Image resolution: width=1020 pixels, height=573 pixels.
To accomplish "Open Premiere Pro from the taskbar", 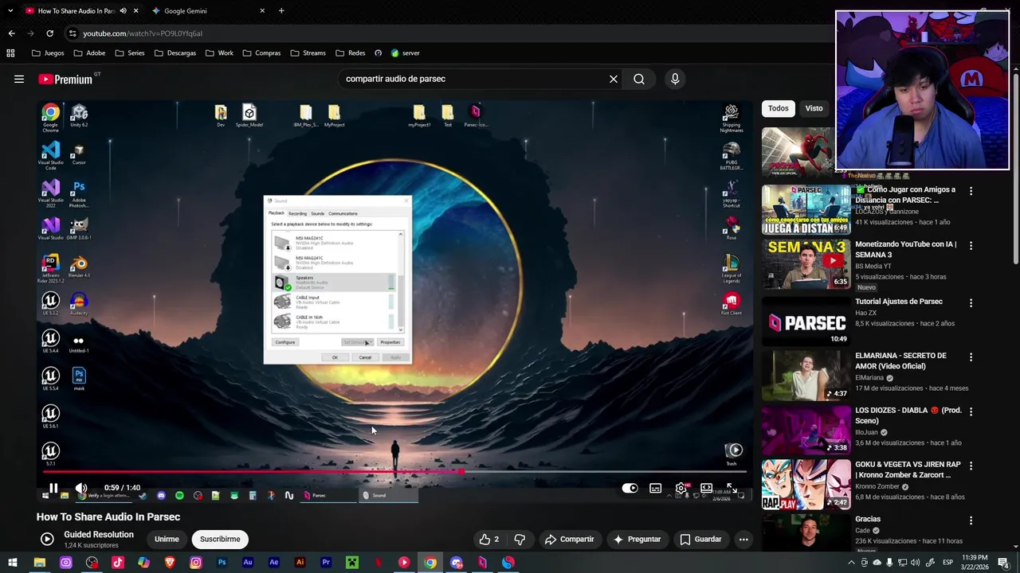I will coord(326,563).
